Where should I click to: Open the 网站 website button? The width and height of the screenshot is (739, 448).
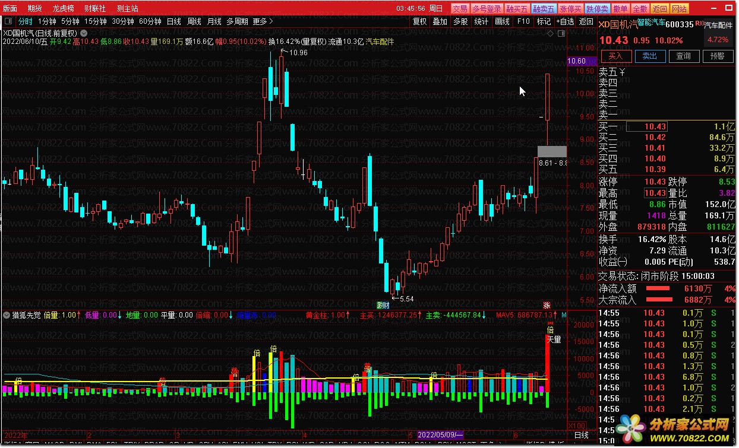point(679,9)
